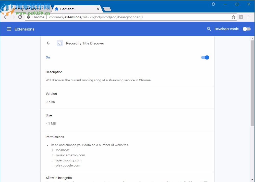Turn off the Recordify extension On toggle
255x182 pixels.
[205, 57]
